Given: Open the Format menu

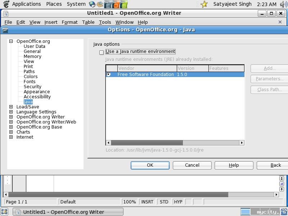Looking at the screenshot, I should coord(69,22).
